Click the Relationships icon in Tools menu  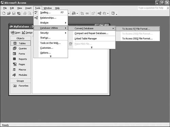pyautogui.click(x=36, y=18)
